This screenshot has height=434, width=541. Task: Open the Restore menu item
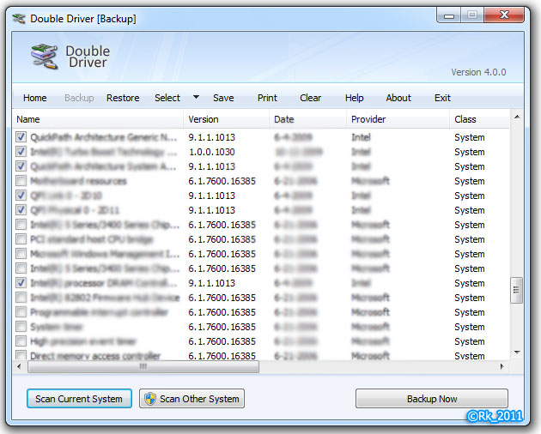(123, 98)
